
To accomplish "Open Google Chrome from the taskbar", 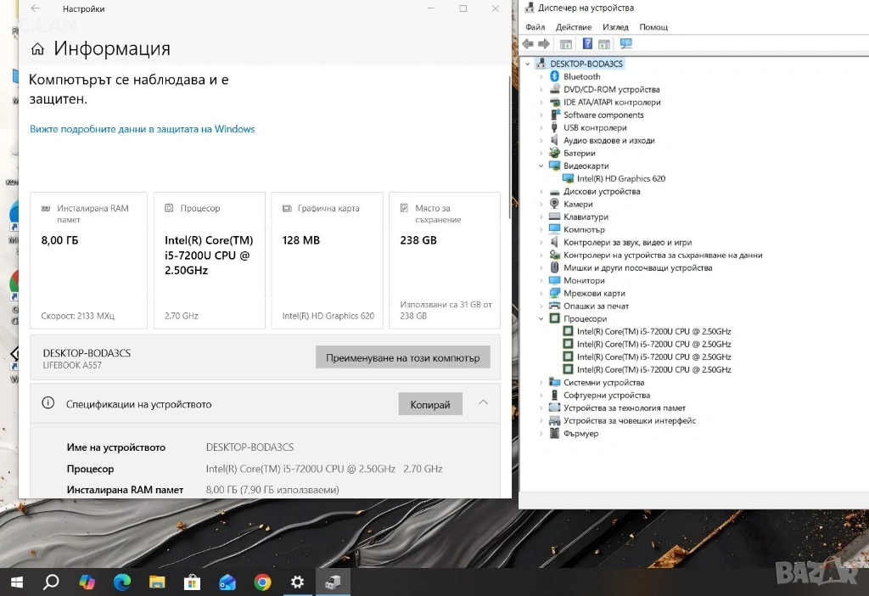I will click(x=262, y=582).
